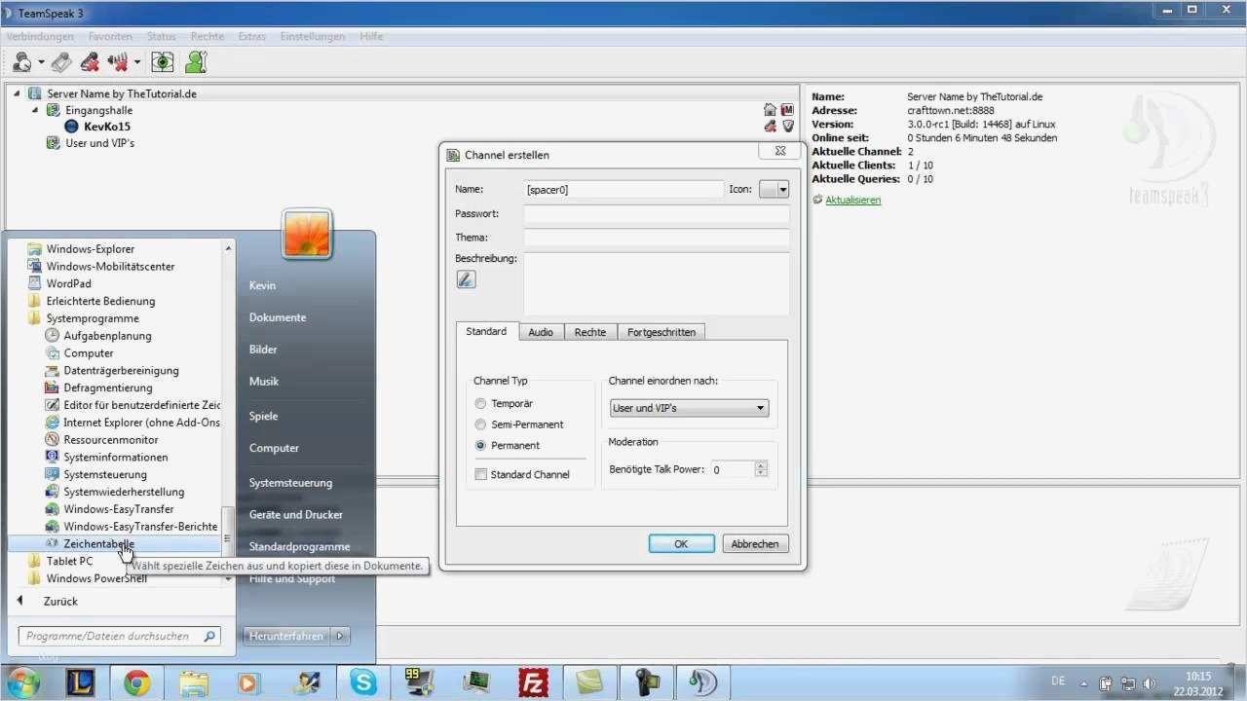The height and width of the screenshot is (701, 1247).
Task: Open Google Chrome from the taskbar
Action: coord(137,683)
